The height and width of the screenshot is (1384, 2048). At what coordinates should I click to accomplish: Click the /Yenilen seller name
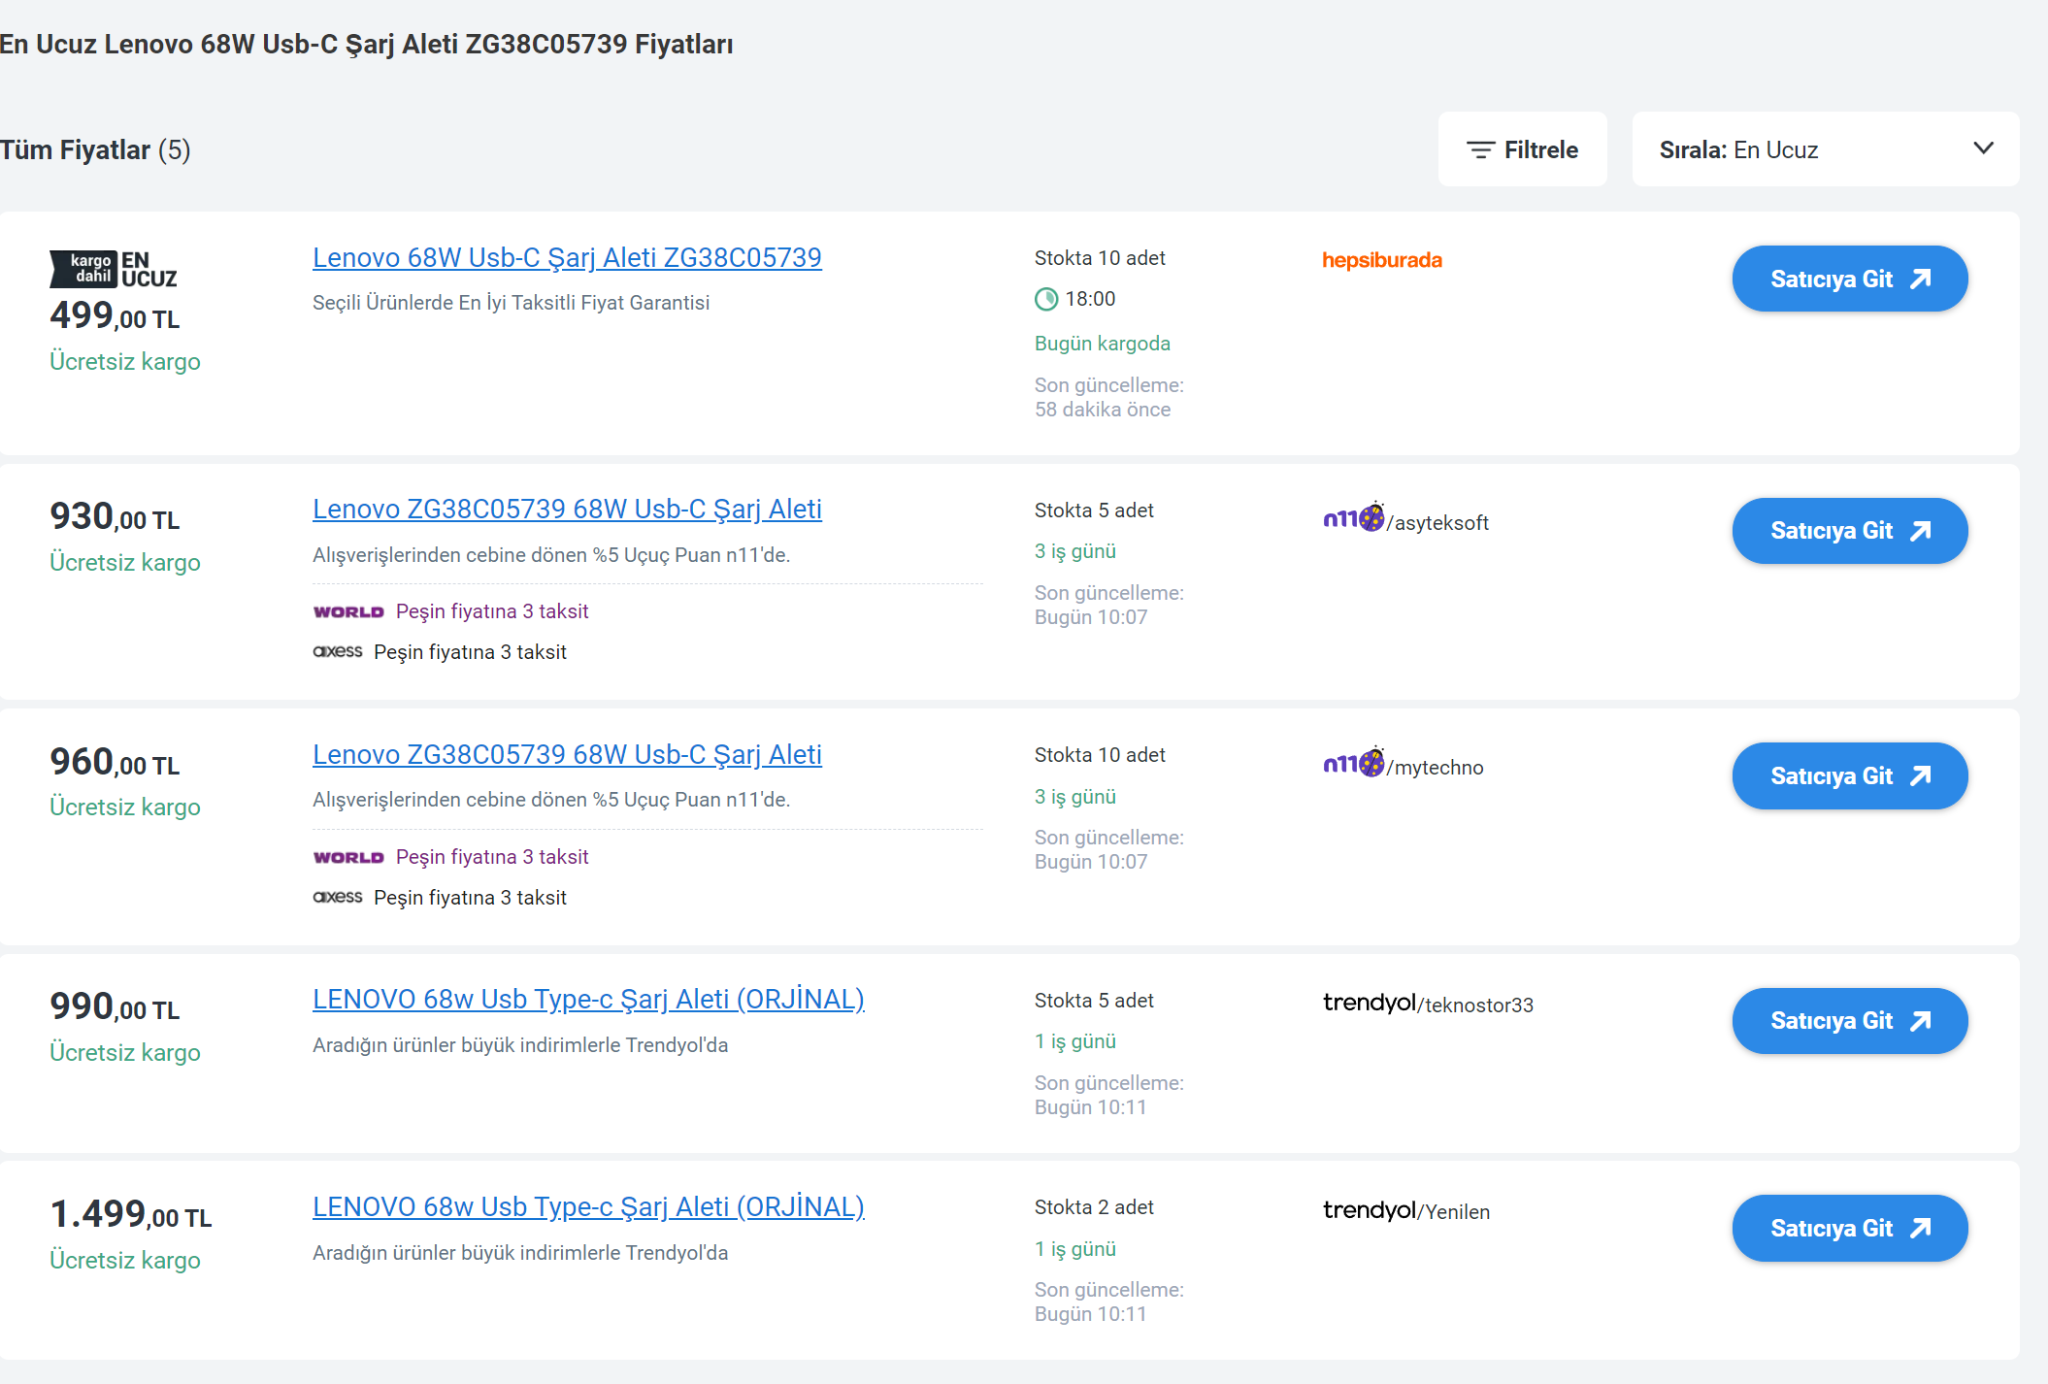(1454, 1212)
